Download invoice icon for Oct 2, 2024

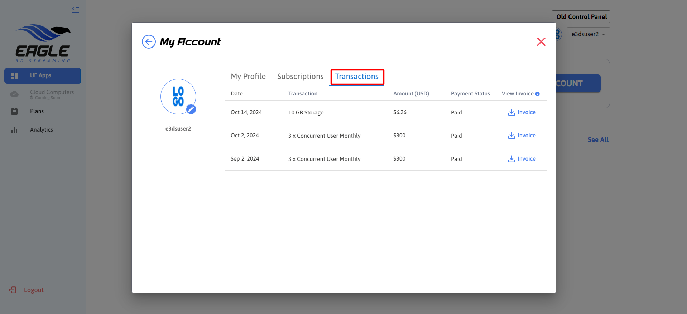click(511, 136)
